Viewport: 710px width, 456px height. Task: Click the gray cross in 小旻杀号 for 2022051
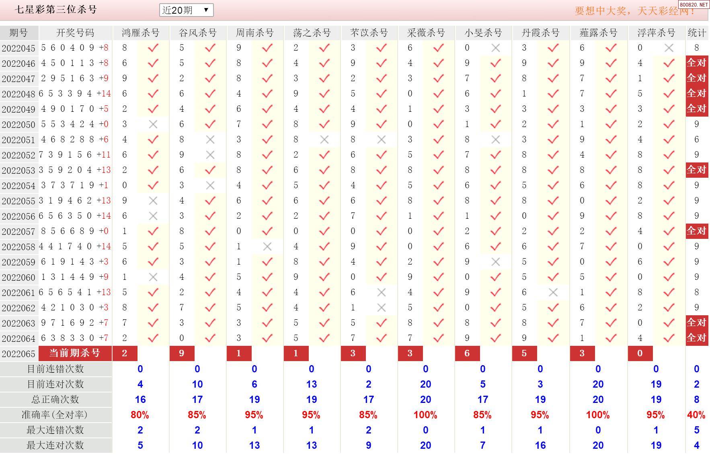(x=495, y=140)
